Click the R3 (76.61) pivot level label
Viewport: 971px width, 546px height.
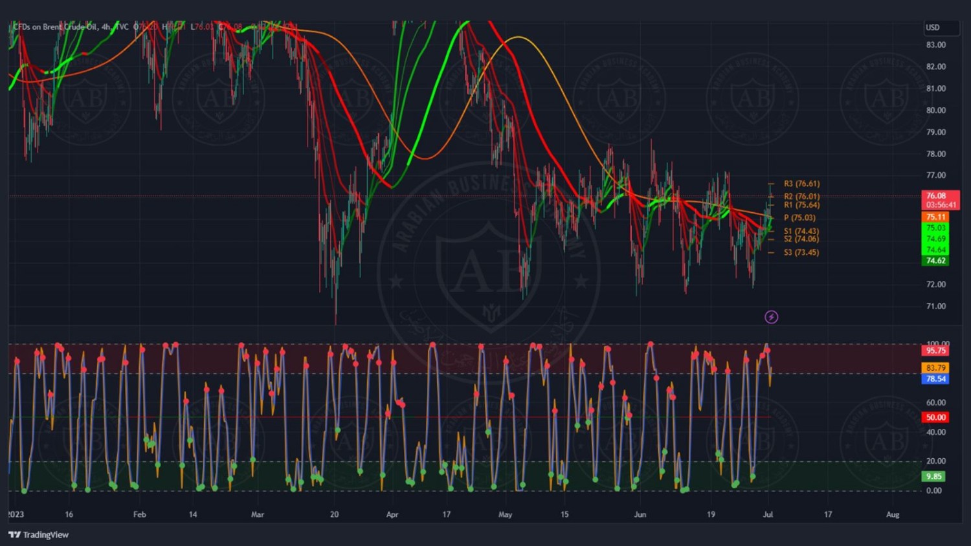tap(801, 184)
